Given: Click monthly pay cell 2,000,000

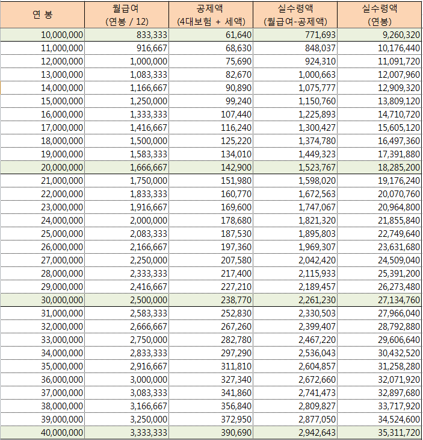Looking at the screenshot, I should (x=126, y=220).
